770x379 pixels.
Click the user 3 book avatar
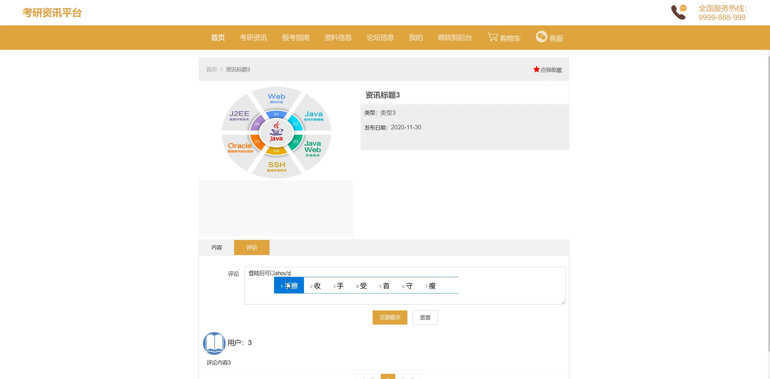[214, 343]
